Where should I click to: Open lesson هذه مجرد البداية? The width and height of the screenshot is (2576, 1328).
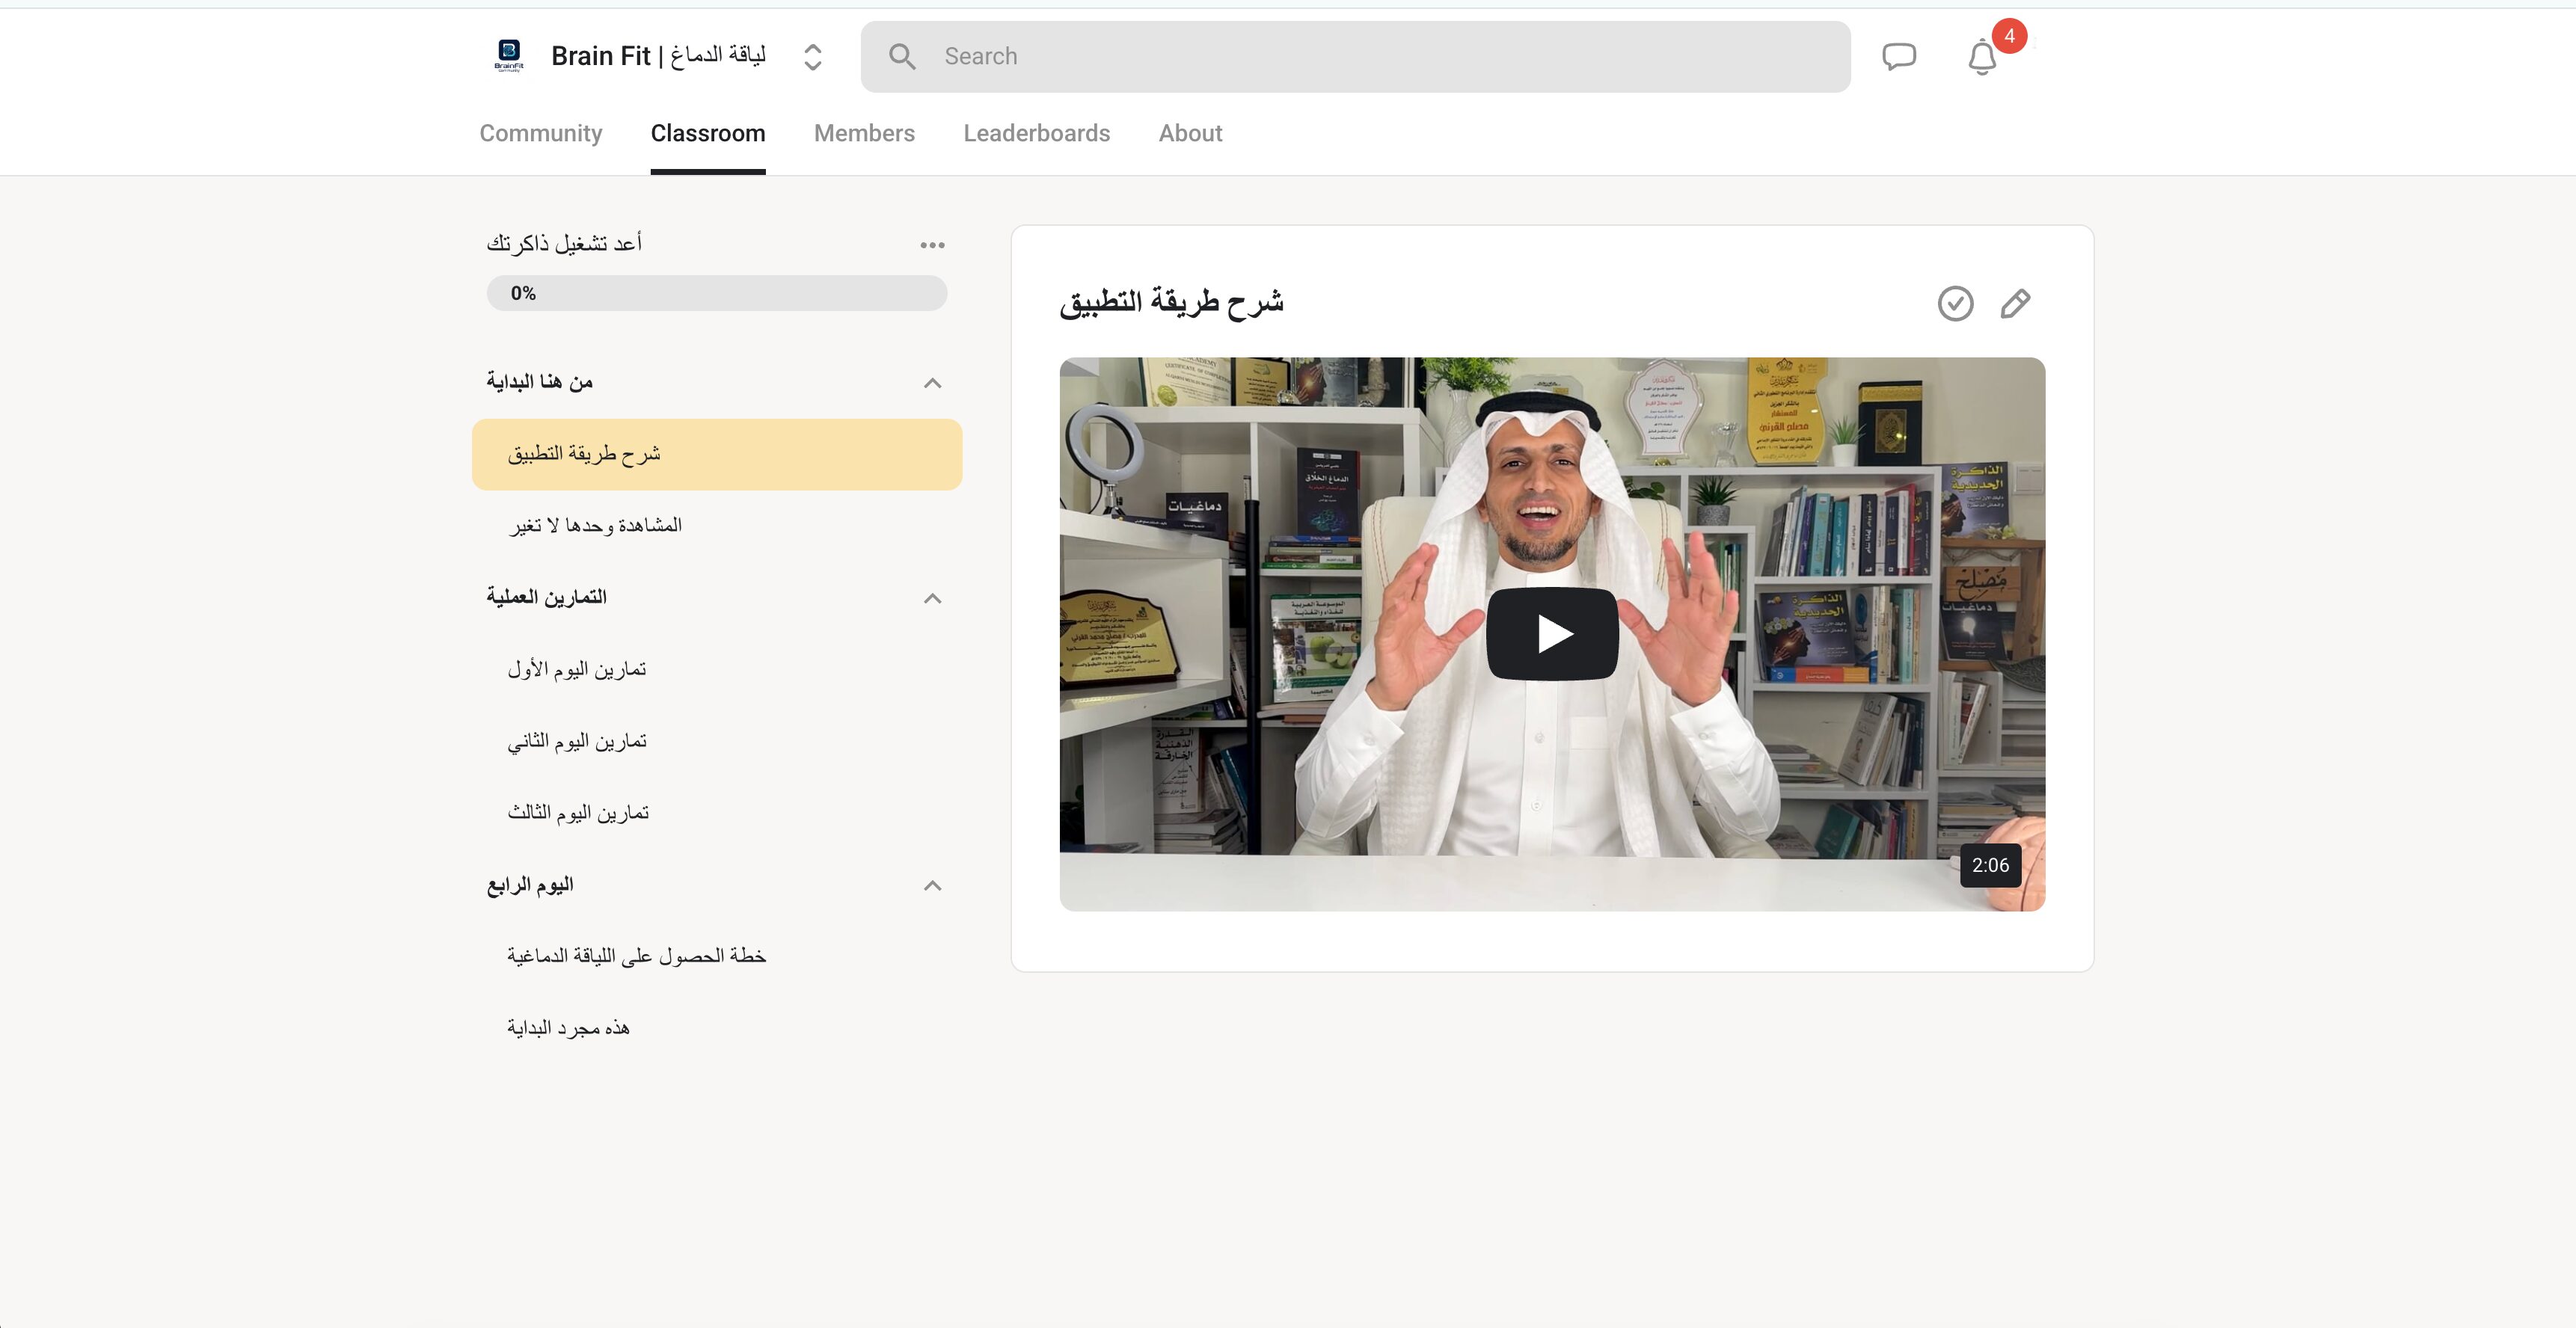[717, 1028]
